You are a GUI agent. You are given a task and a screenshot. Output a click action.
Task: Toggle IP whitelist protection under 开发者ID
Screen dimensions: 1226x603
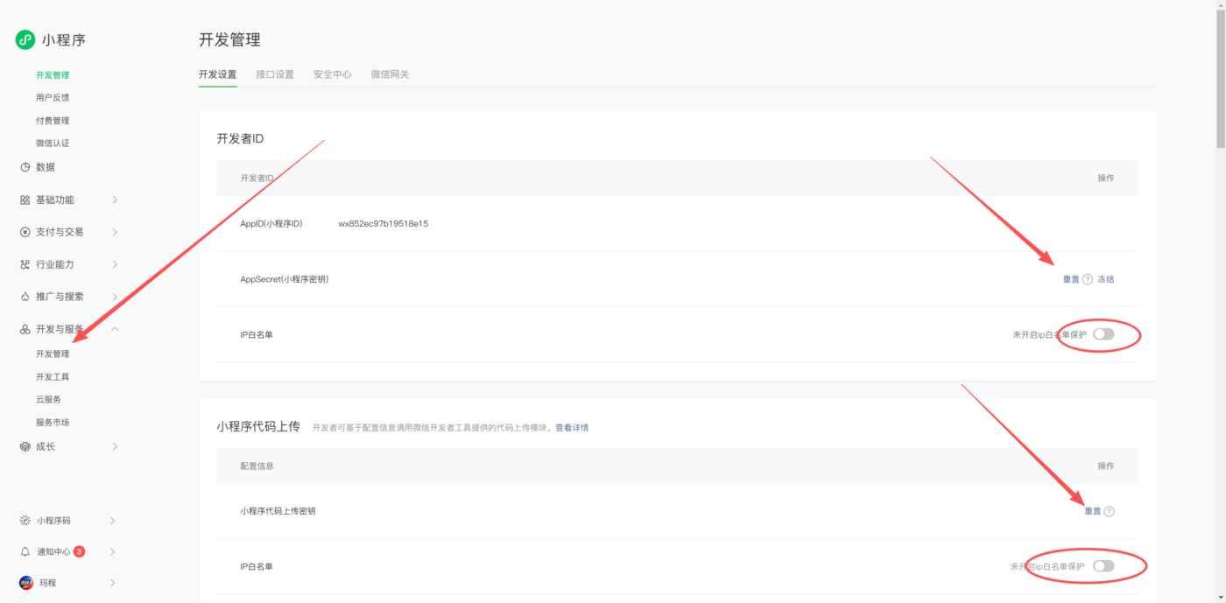point(1103,334)
